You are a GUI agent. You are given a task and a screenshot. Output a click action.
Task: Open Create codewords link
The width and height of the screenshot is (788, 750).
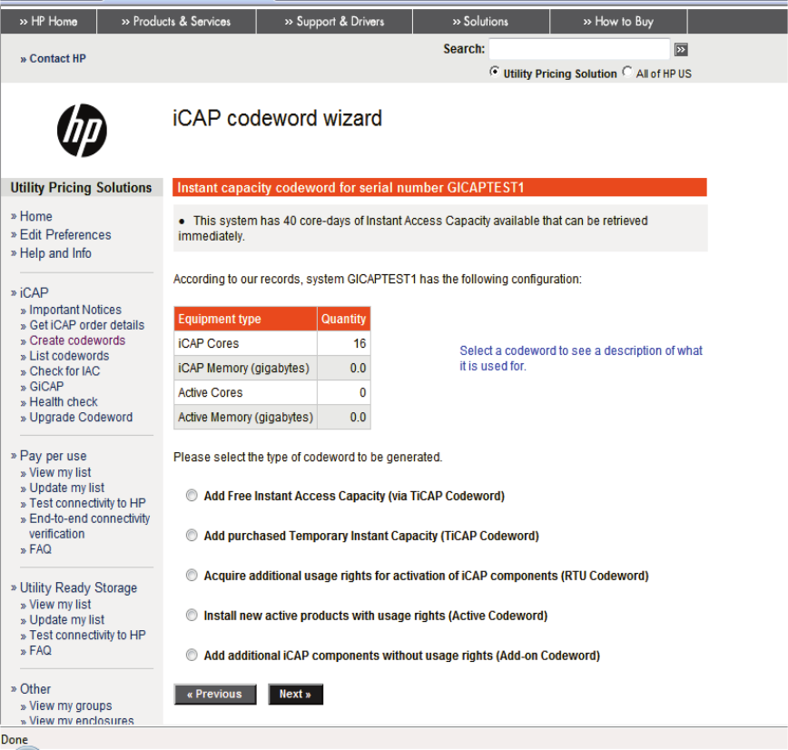pyautogui.click(x=77, y=340)
